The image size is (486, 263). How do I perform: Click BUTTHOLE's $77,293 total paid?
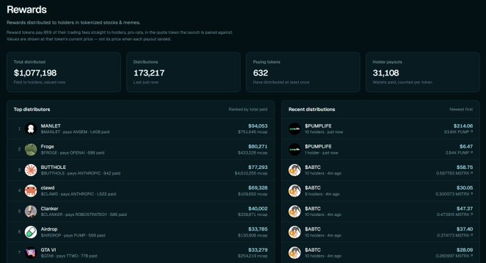[x=257, y=167]
